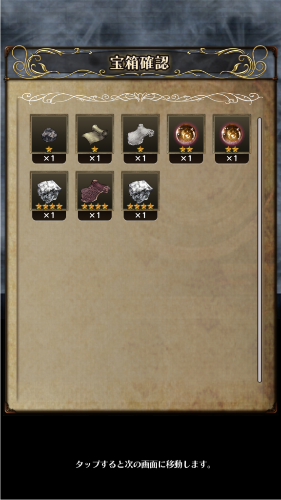Image resolution: width=281 pixels, height=500 pixels.
Task: Click the 宝箱確認 title header
Action: coord(139,63)
